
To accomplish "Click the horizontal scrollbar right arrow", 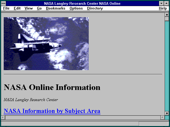I will tap(162, 117).
